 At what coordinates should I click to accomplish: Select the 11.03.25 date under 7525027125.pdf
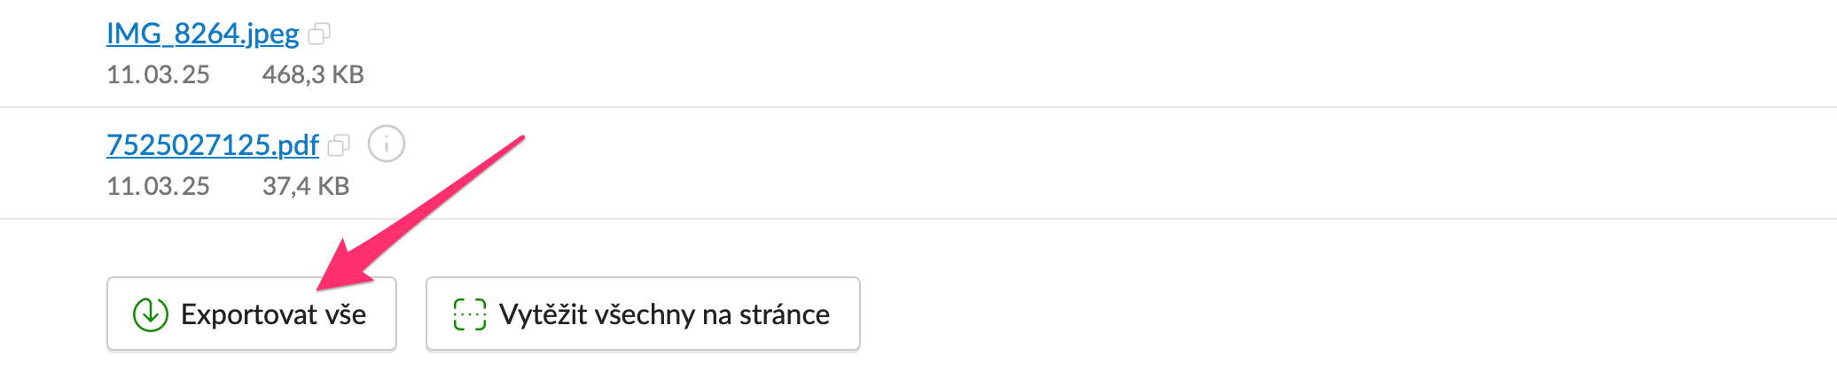[158, 186]
